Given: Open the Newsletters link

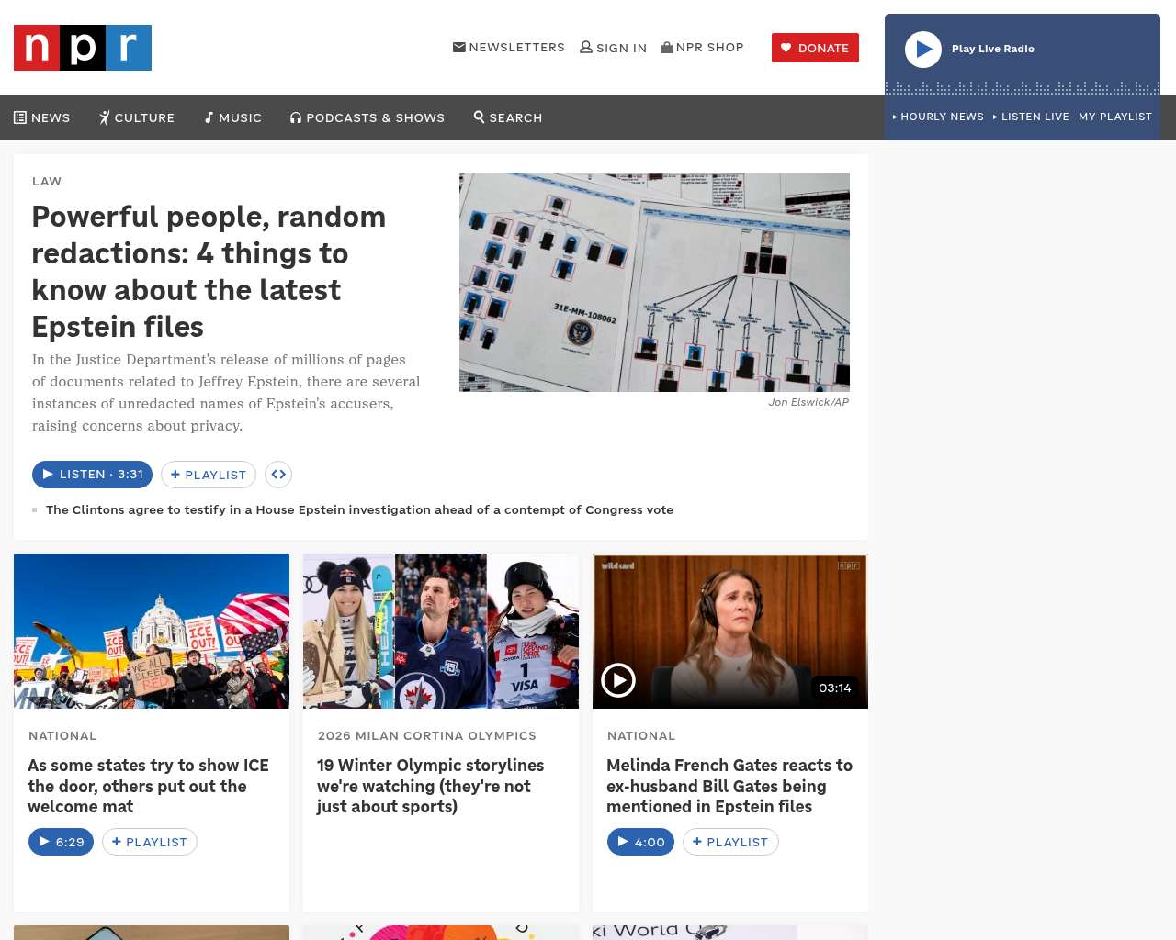Looking at the screenshot, I should [509, 48].
